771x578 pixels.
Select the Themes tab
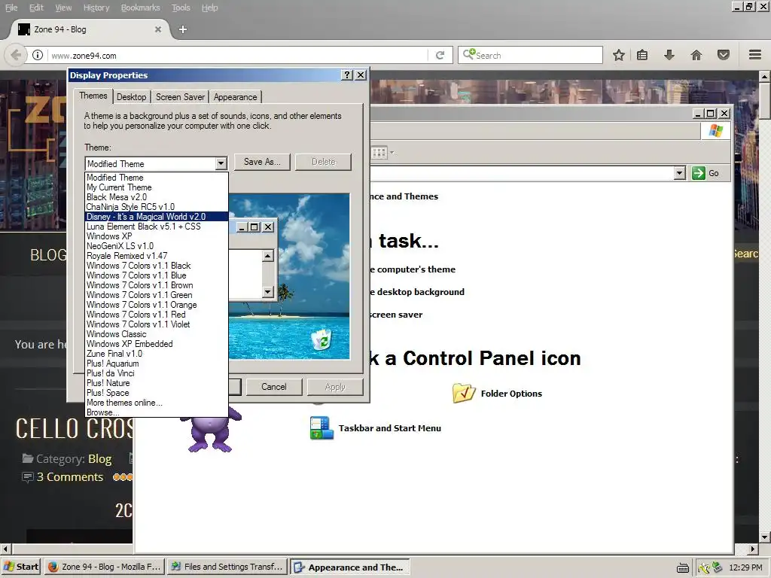pyautogui.click(x=93, y=96)
